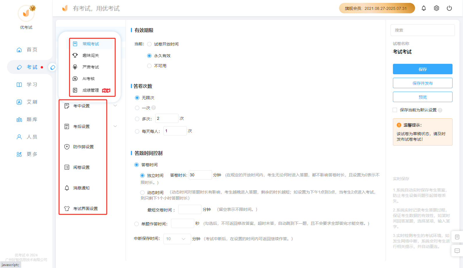Select the 不可用 radio option
Screen dimensions: 463x268
(x=149, y=66)
